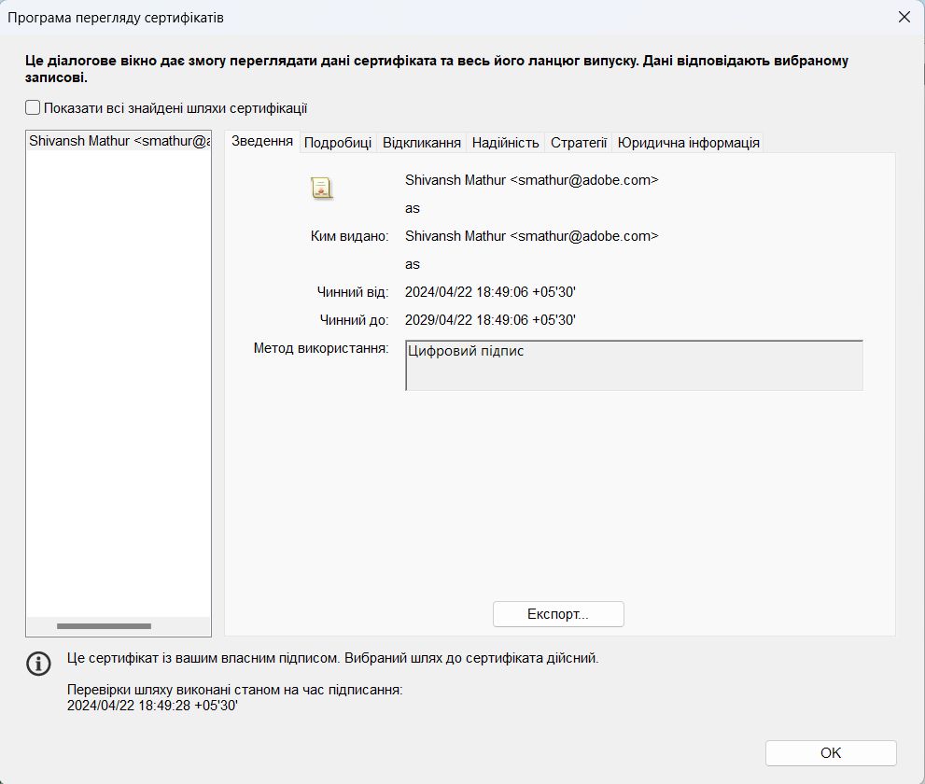The width and height of the screenshot is (925, 784).
Task: Click the Експорт button
Action: pyautogui.click(x=558, y=614)
